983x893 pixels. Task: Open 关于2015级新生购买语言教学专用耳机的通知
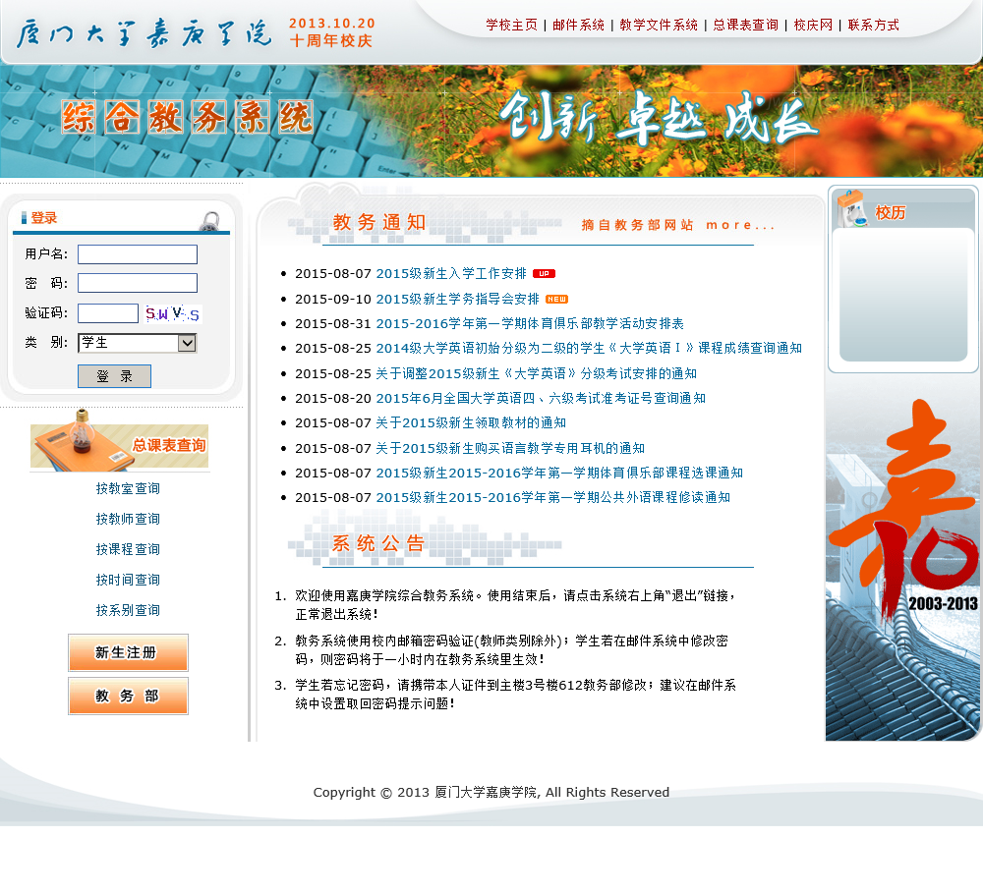point(509,449)
